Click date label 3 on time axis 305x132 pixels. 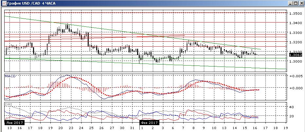pyautogui.click(x=163, y=128)
